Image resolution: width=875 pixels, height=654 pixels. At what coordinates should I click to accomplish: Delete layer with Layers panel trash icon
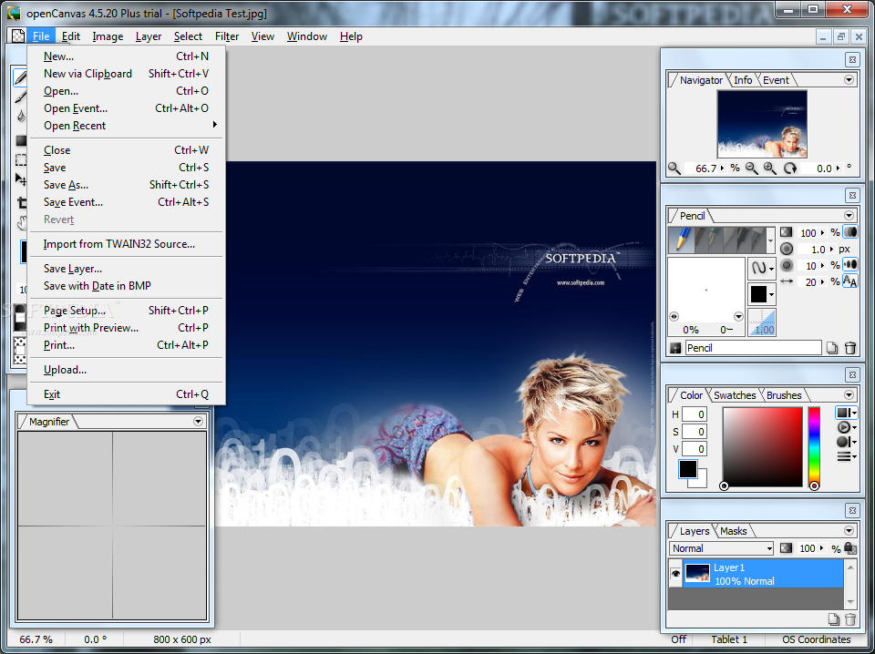[x=849, y=618]
